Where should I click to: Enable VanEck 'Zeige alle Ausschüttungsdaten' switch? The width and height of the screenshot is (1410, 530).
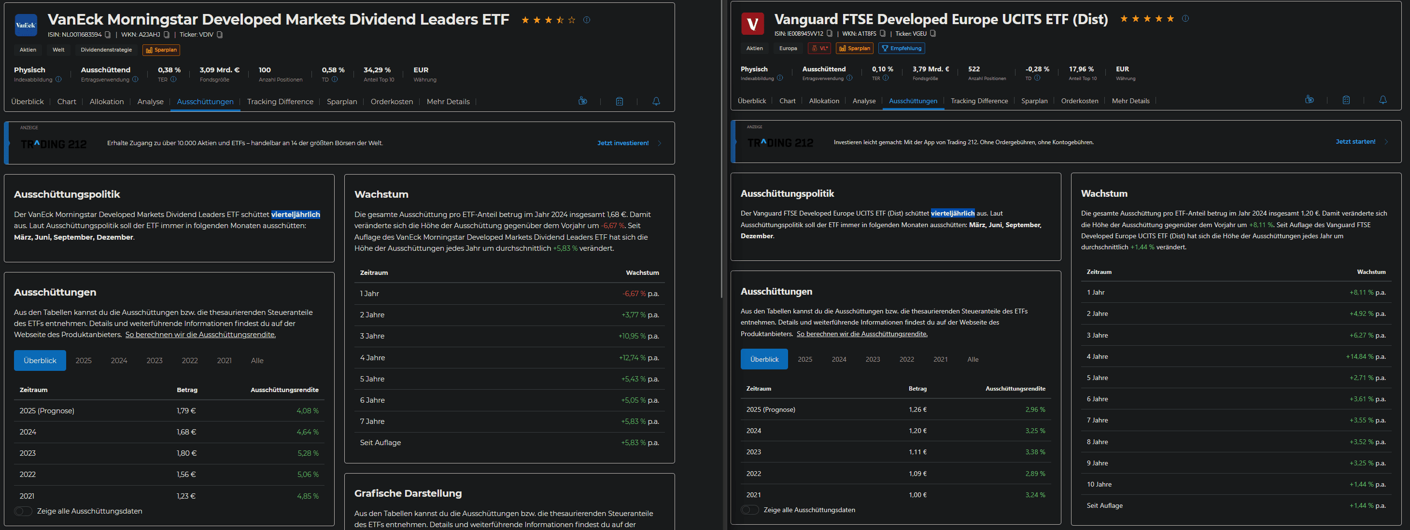(x=23, y=511)
